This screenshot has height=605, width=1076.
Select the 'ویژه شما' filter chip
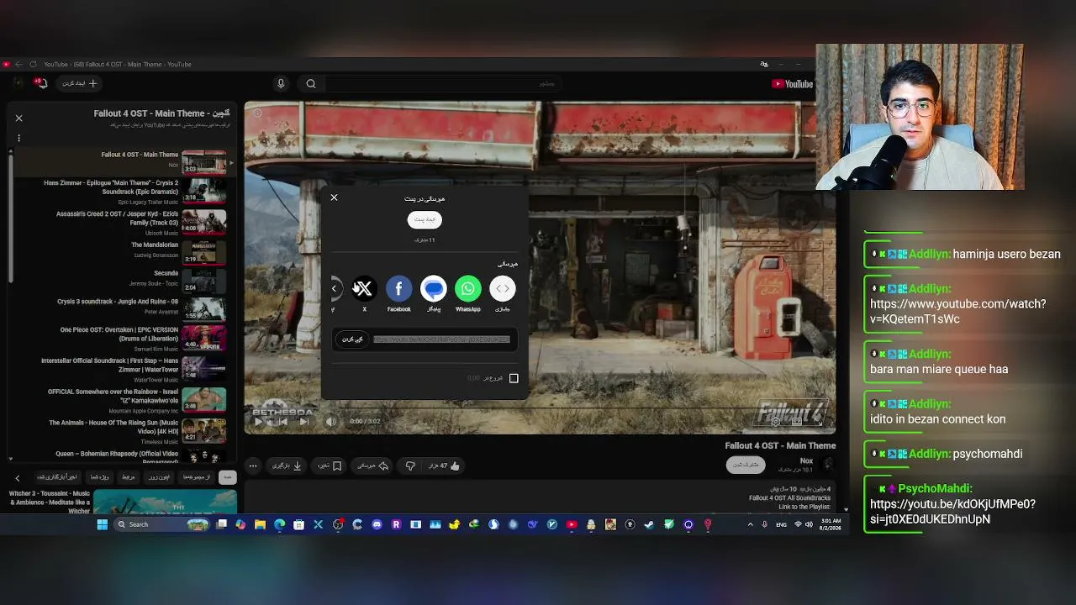(x=99, y=477)
